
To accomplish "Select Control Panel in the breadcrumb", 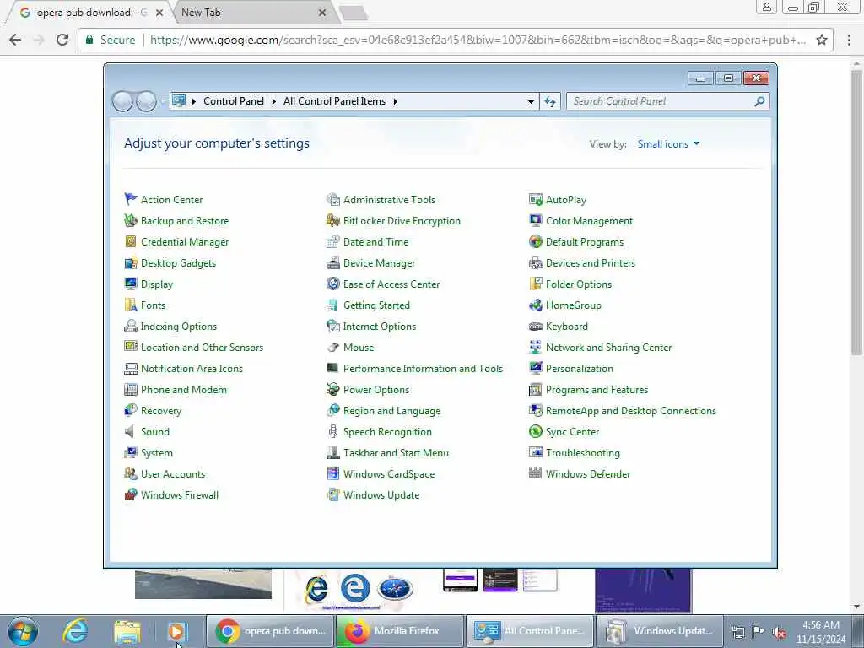I will point(234,101).
